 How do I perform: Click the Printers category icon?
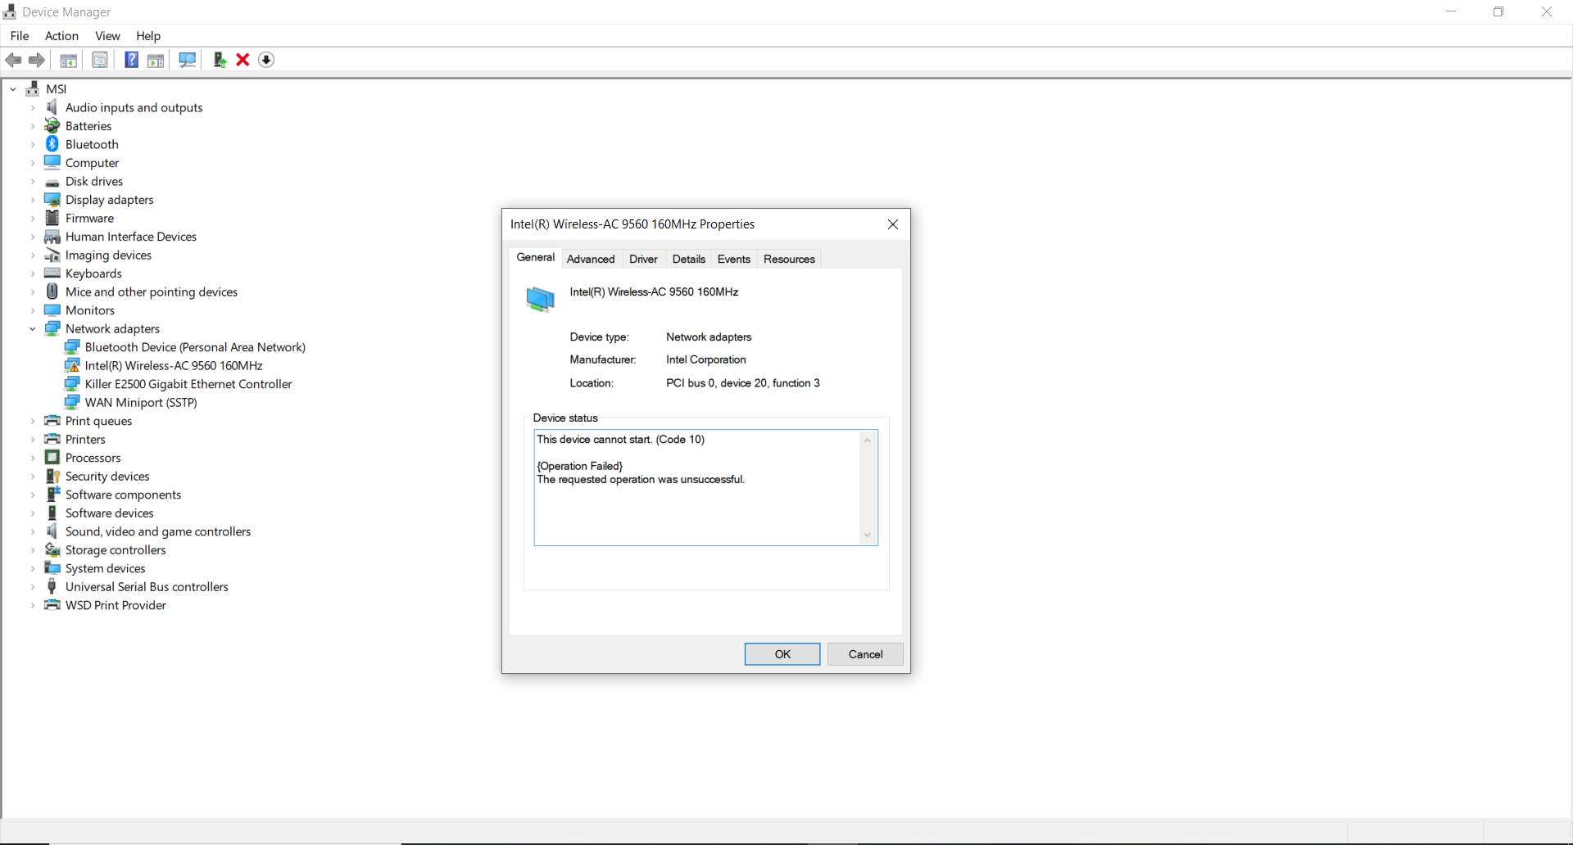tap(52, 439)
